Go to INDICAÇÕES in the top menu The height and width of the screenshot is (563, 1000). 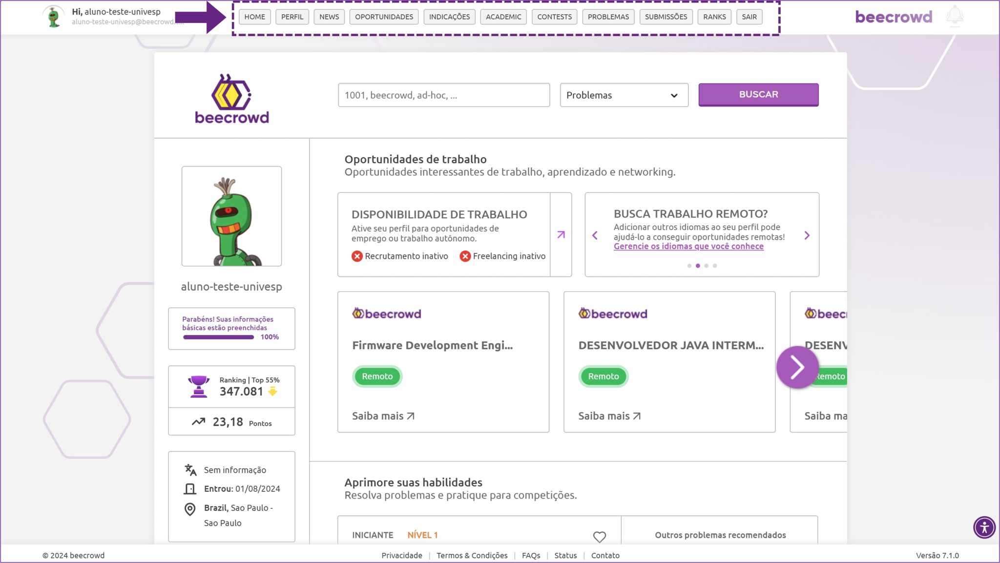pos(449,17)
